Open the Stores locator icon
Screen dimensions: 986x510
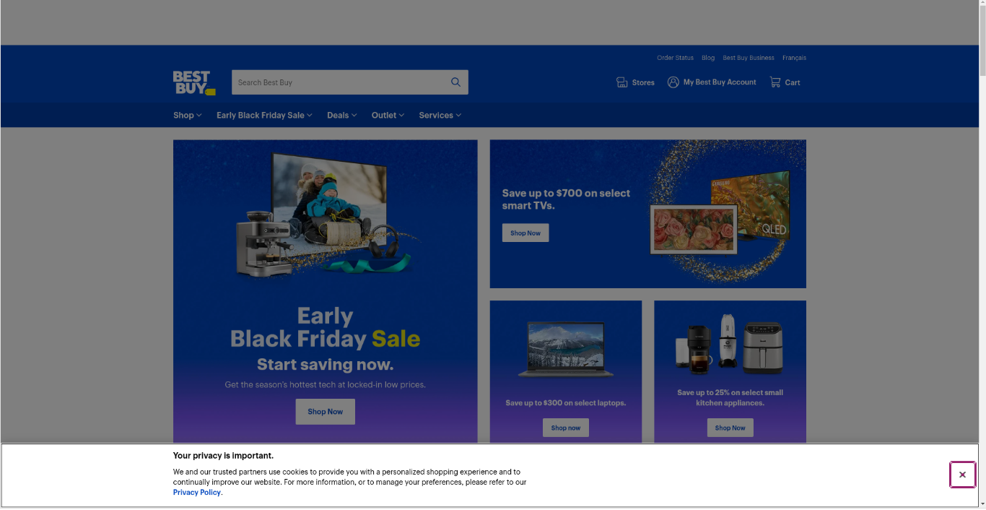[x=622, y=82]
